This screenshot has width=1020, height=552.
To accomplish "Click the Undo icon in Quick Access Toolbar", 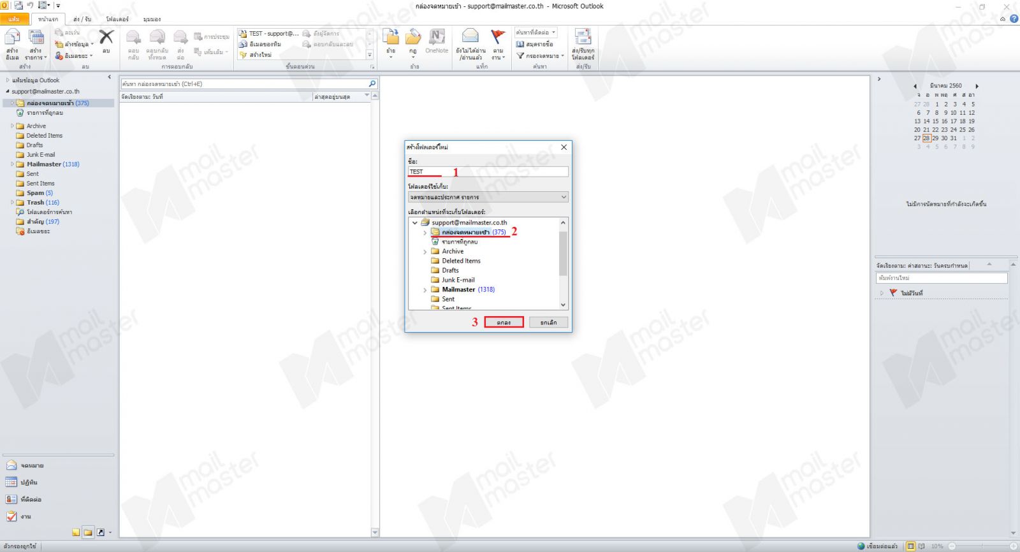I will point(30,5).
